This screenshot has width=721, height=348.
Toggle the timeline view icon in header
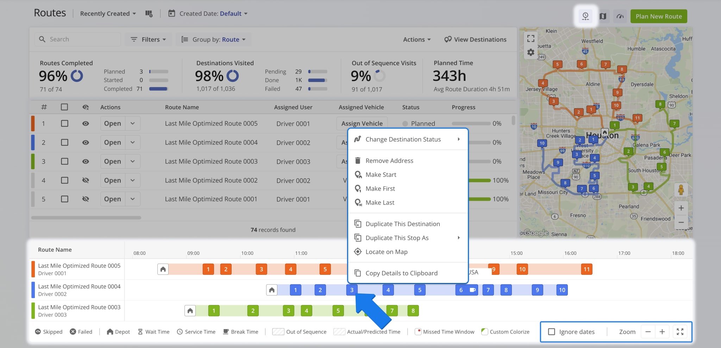585,16
